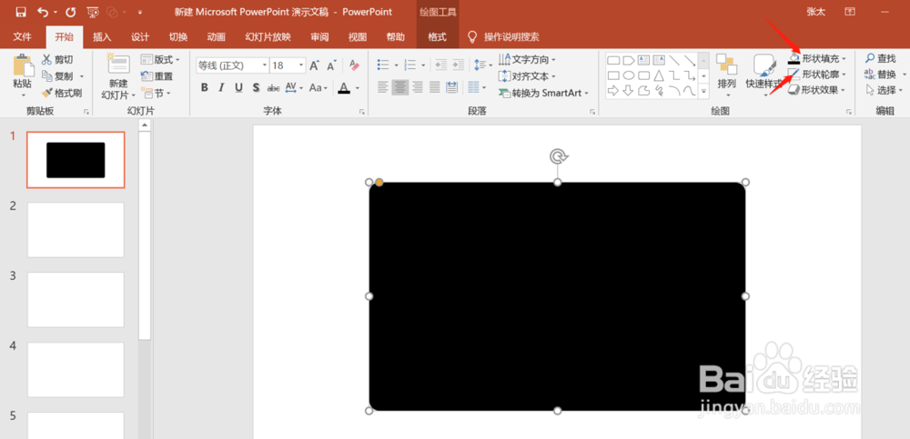This screenshot has height=439, width=910.
Task: Start slideshow from beginning icon in title bar
Action: pos(92,12)
